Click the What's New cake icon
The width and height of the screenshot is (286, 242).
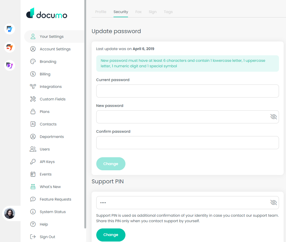pyautogui.click(x=33, y=187)
